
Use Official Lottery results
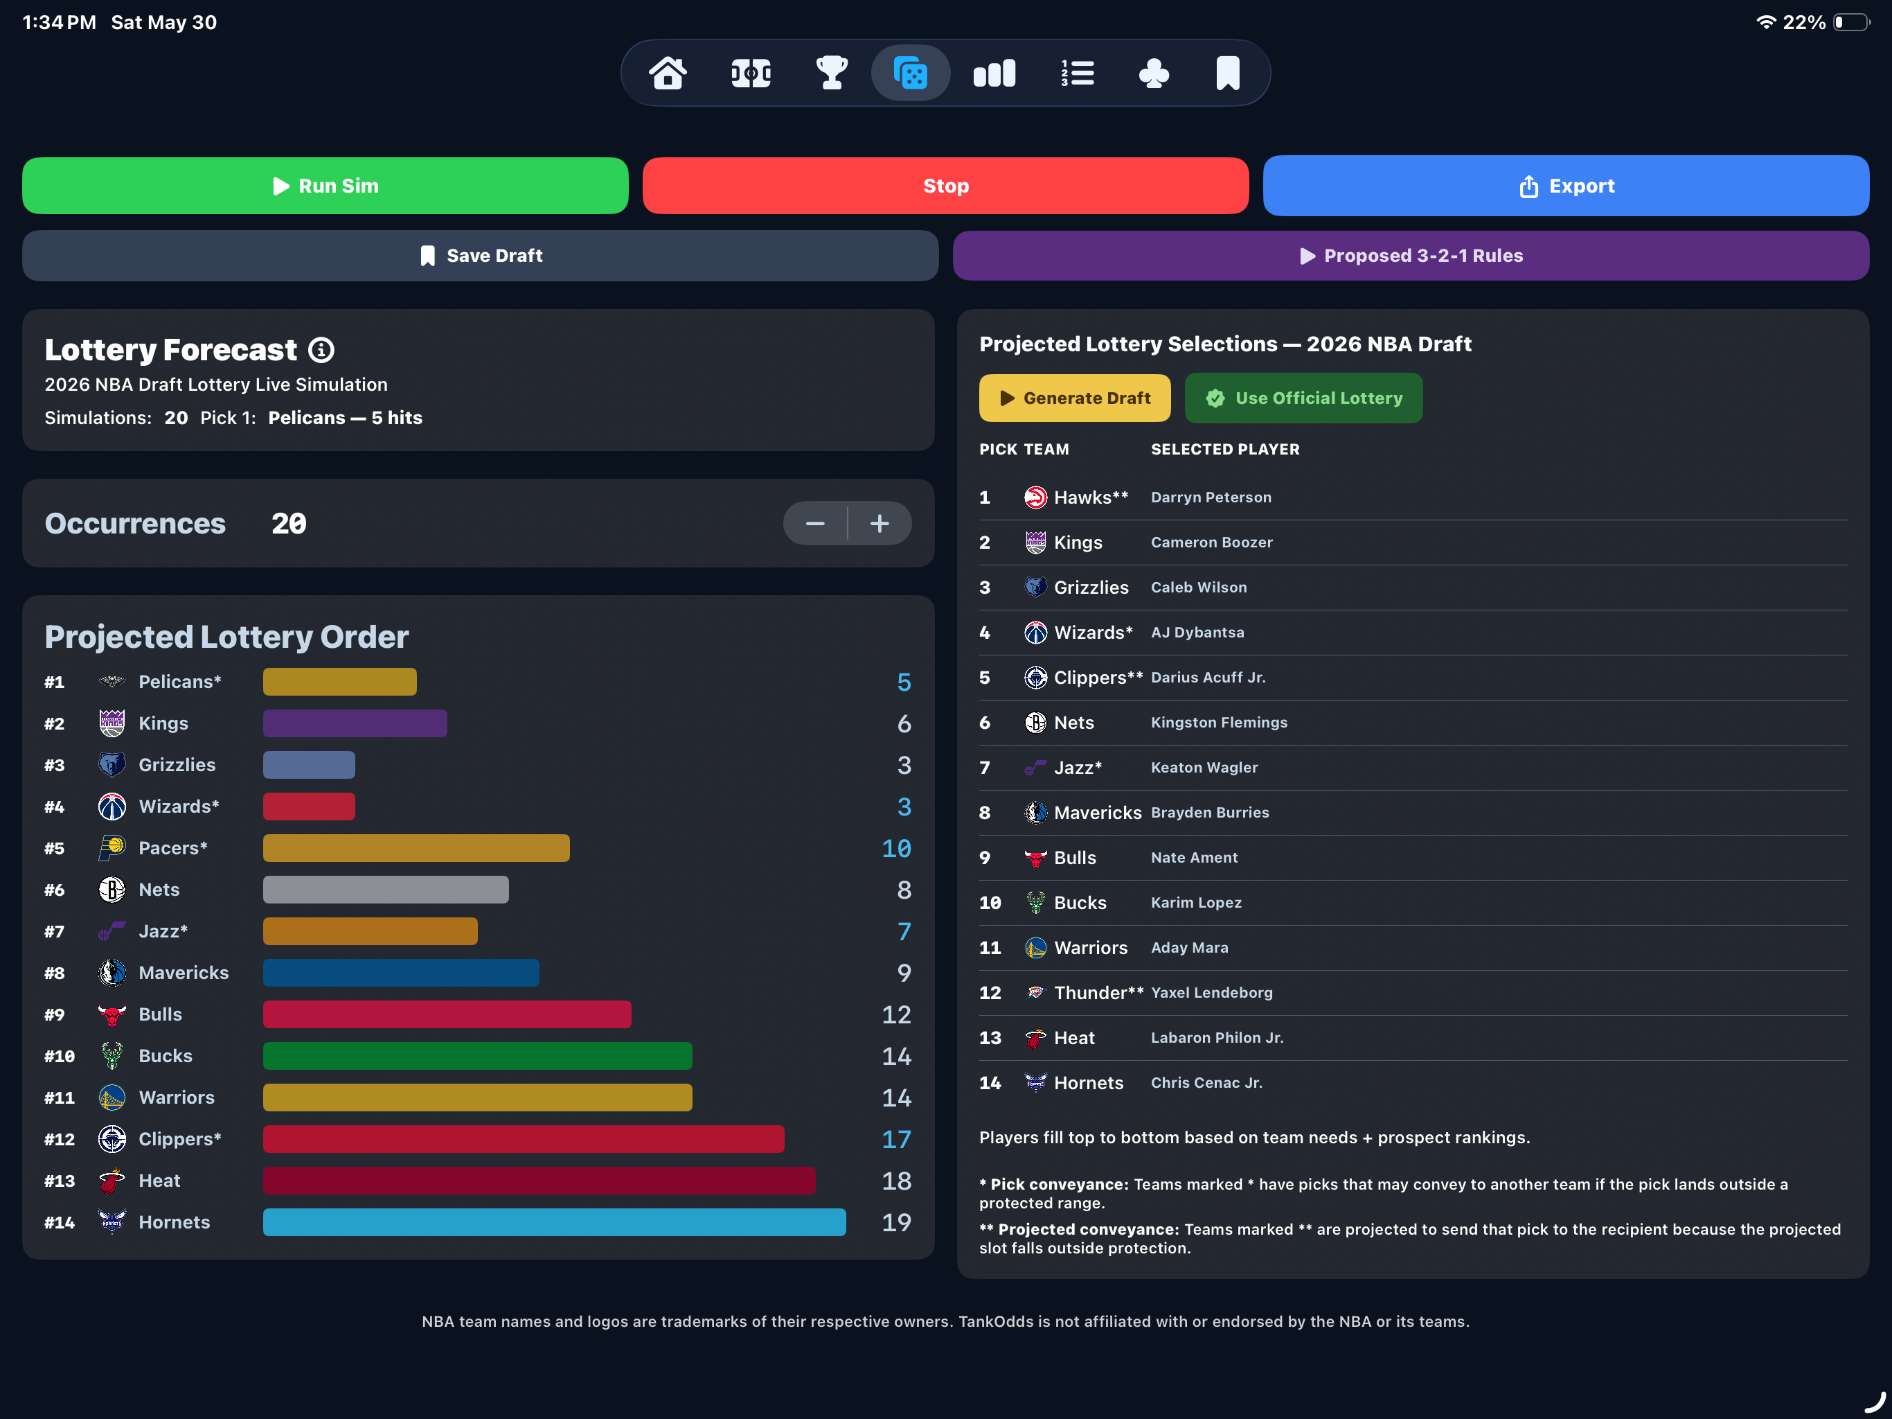[x=1303, y=398]
